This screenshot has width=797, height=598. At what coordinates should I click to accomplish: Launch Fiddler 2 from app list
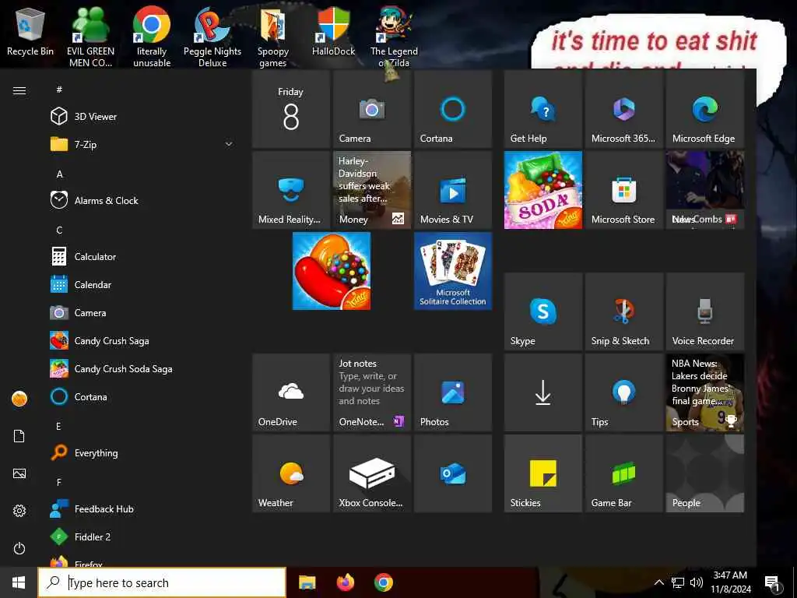(142, 537)
